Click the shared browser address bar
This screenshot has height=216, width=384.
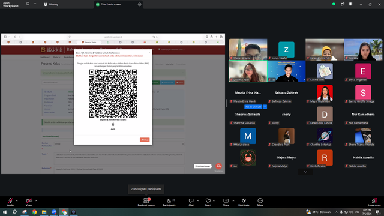tap(113, 37)
